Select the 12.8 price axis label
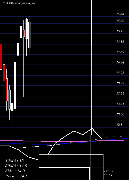This screenshot has height=180, width=129. [x=119, y=125]
